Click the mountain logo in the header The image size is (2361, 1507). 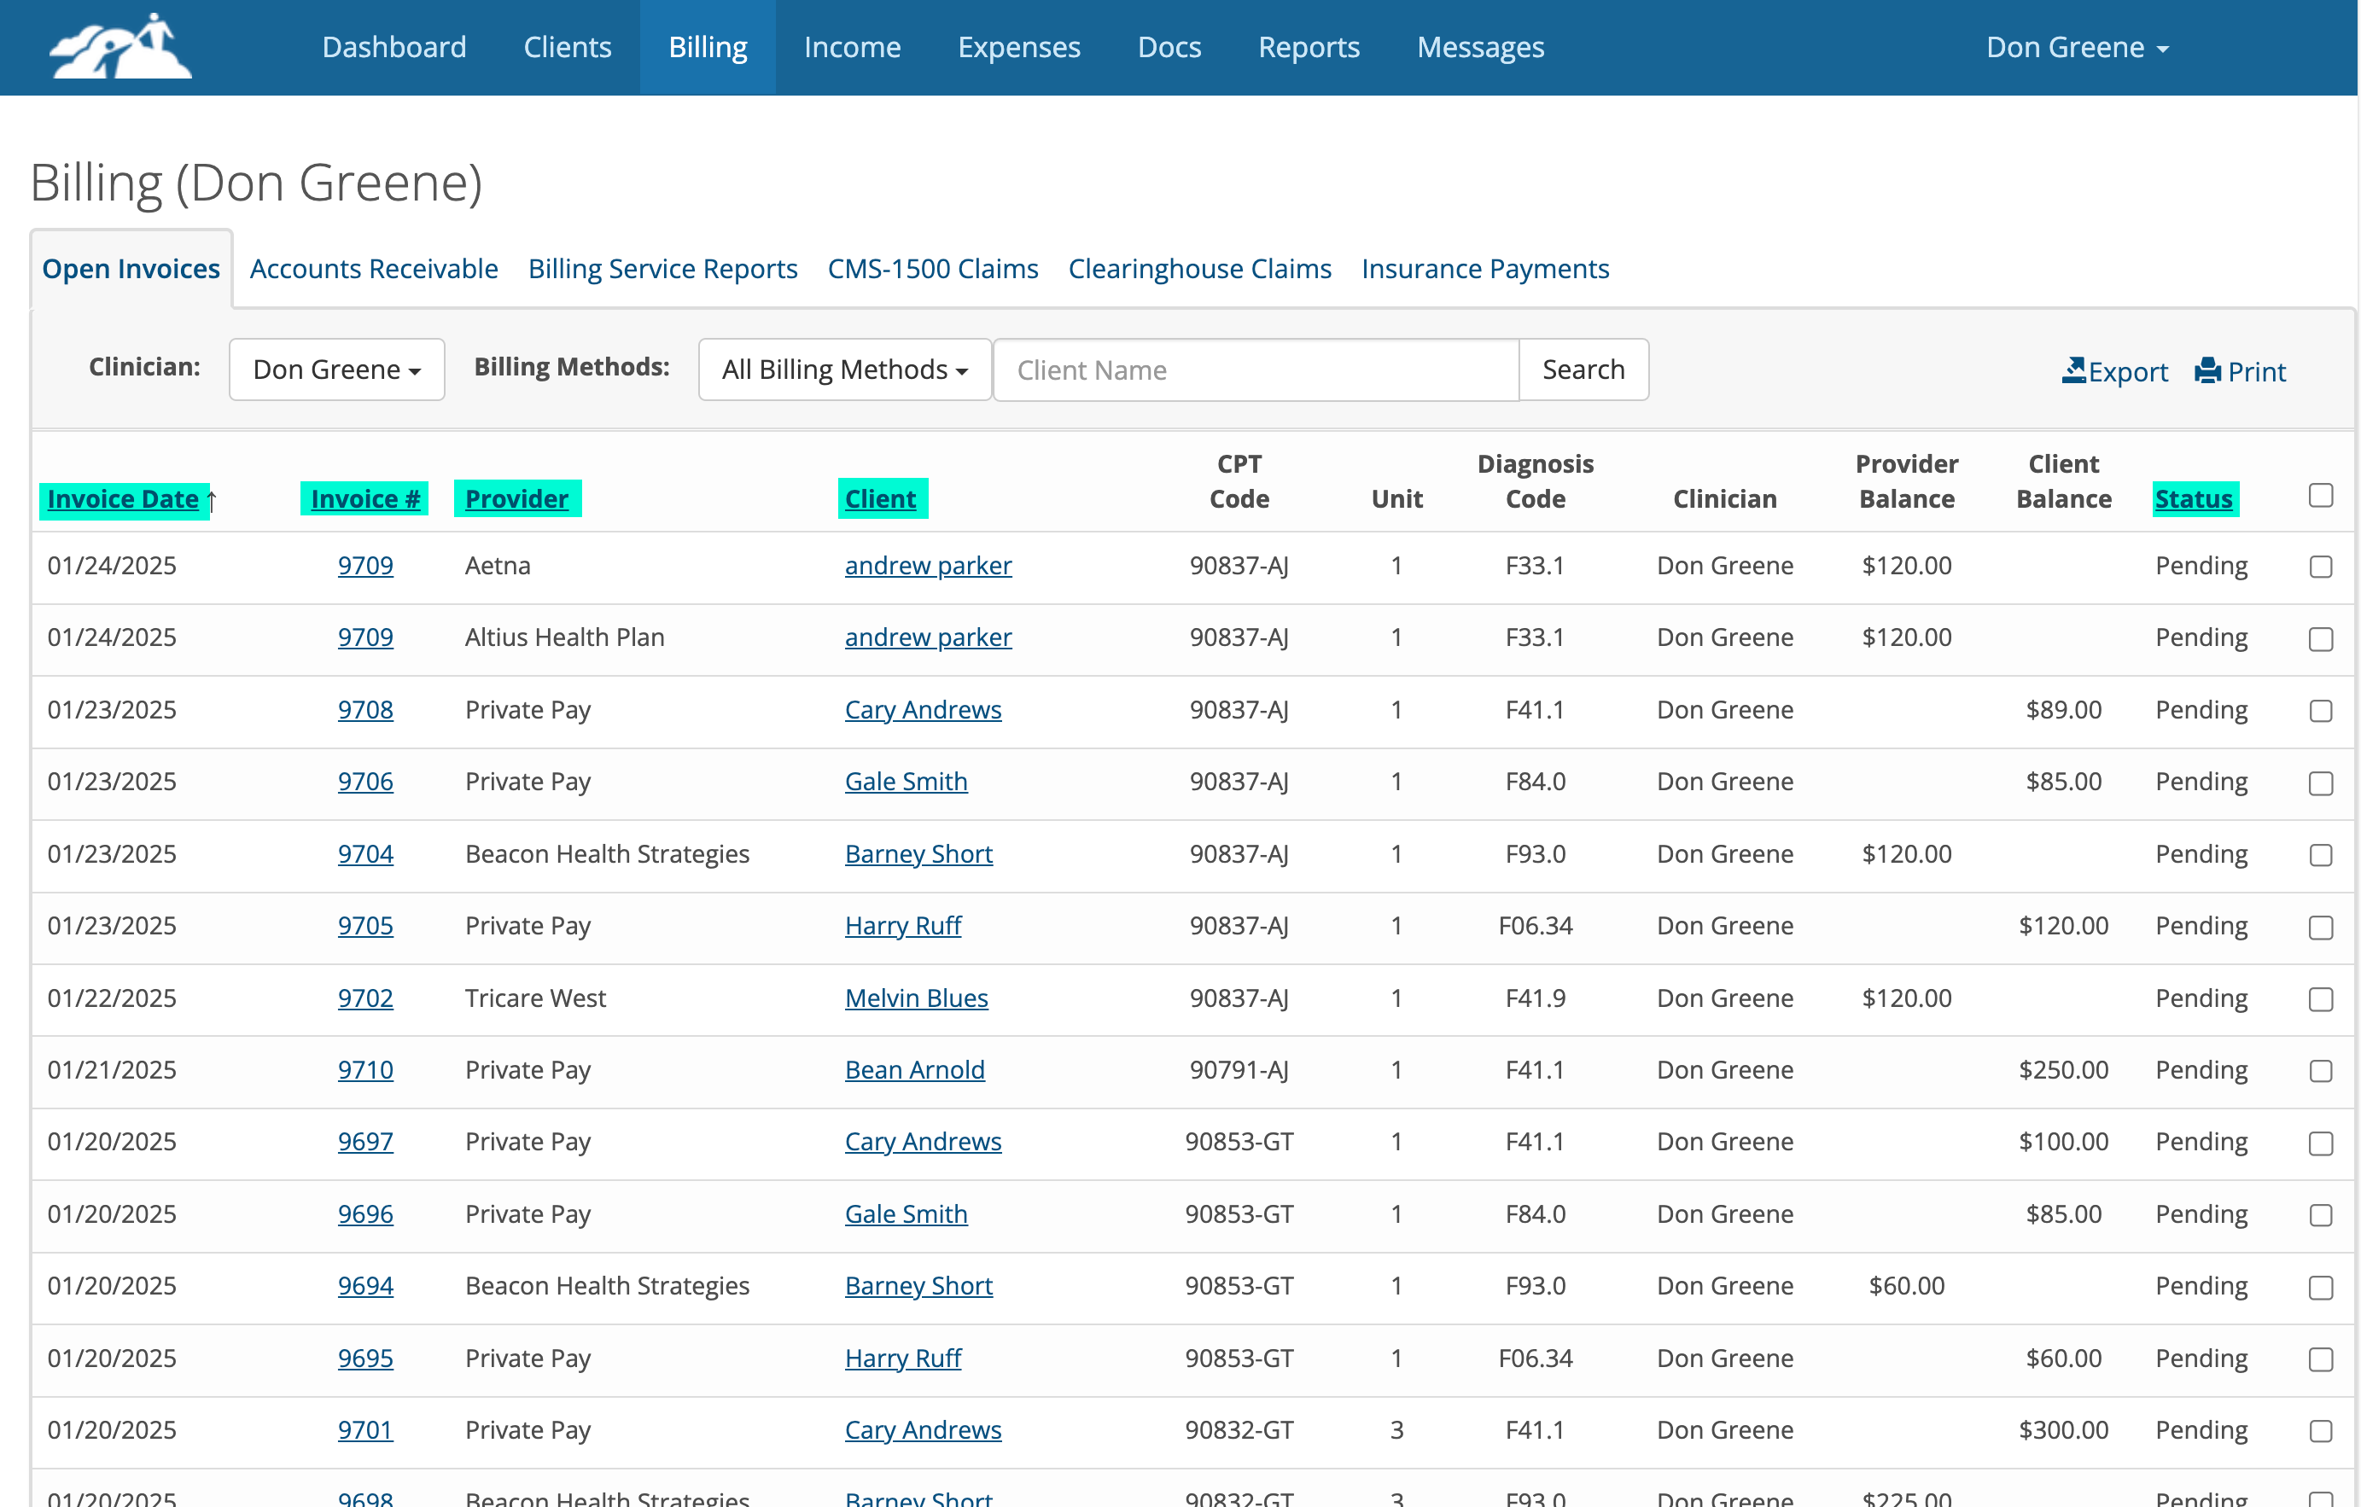pos(120,44)
